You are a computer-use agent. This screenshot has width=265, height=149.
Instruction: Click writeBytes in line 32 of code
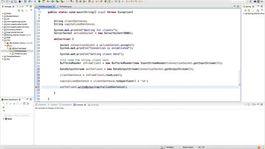point(86,87)
